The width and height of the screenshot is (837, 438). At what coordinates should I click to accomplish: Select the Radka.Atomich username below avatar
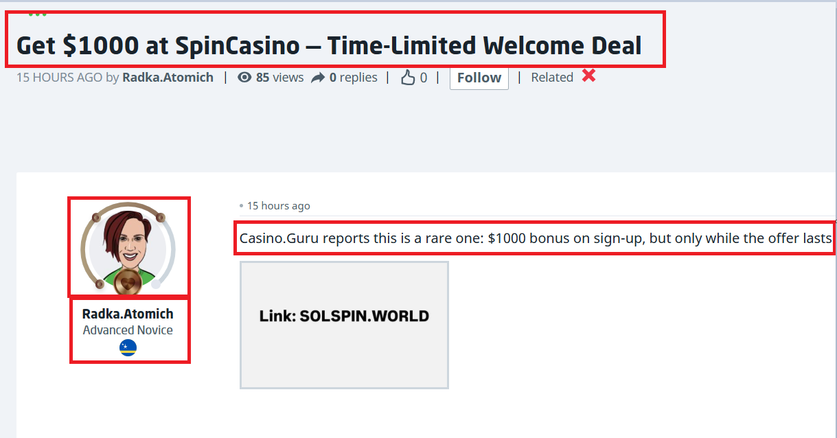coord(128,314)
